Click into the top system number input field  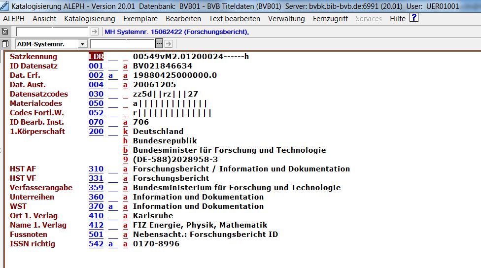(52, 32)
